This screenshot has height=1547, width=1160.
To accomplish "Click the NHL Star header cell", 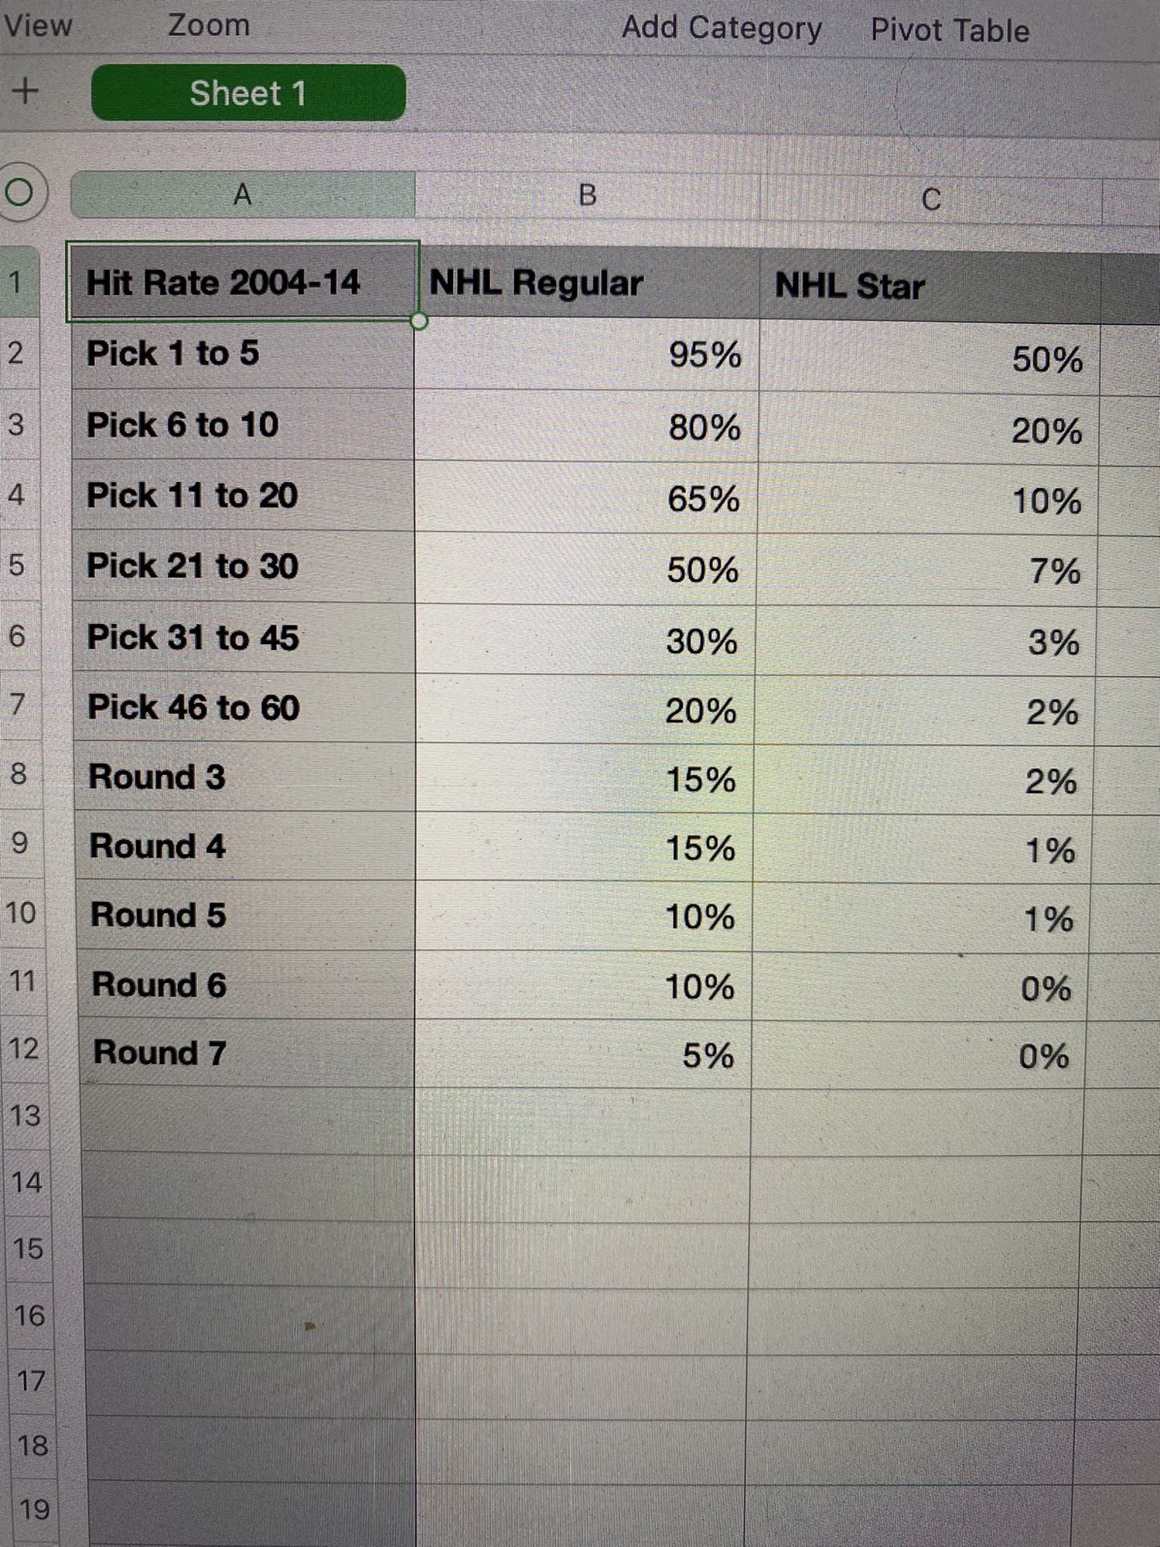I will click(930, 286).
